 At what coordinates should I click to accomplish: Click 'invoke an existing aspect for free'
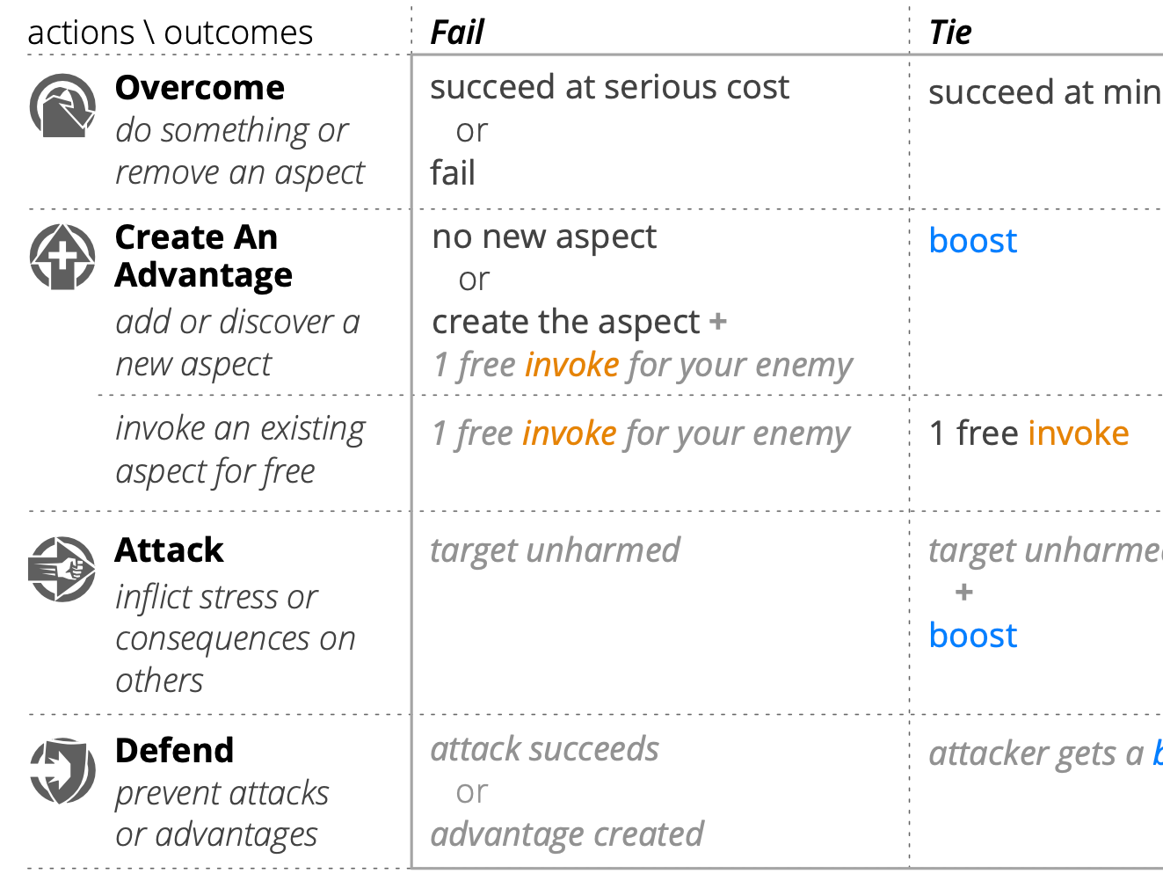click(240, 450)
